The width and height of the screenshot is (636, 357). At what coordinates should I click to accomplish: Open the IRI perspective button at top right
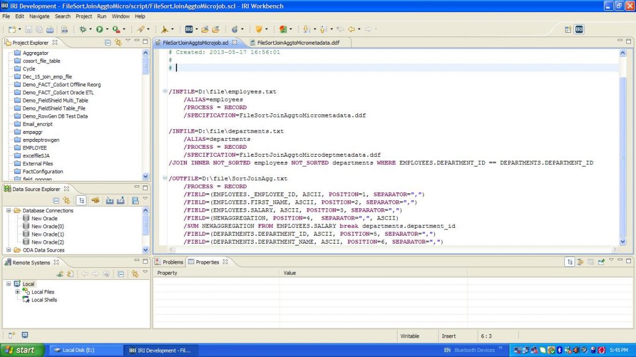click(x=579, y=29)
